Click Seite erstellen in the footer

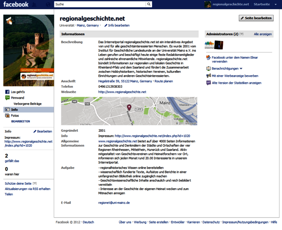tap(159, 222)
